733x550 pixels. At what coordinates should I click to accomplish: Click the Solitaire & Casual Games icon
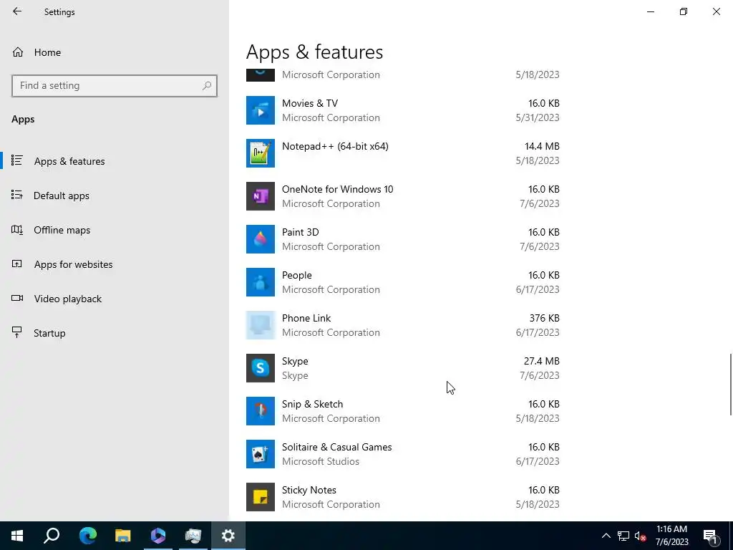tap(261, 455)
